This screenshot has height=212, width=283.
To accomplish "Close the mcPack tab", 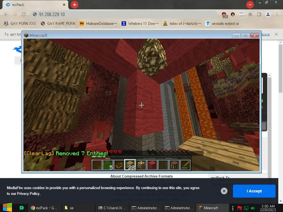I will point(64,5).
